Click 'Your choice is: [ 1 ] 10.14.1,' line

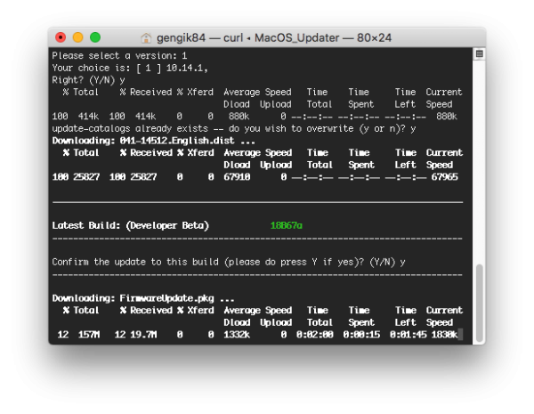pos(130,68)
